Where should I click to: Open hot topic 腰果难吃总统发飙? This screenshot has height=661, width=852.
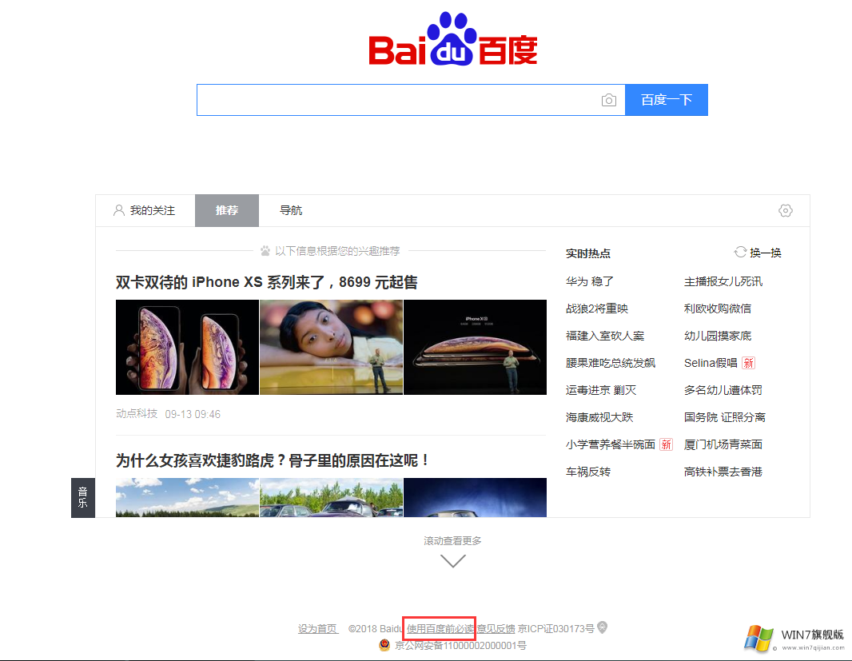610,363
